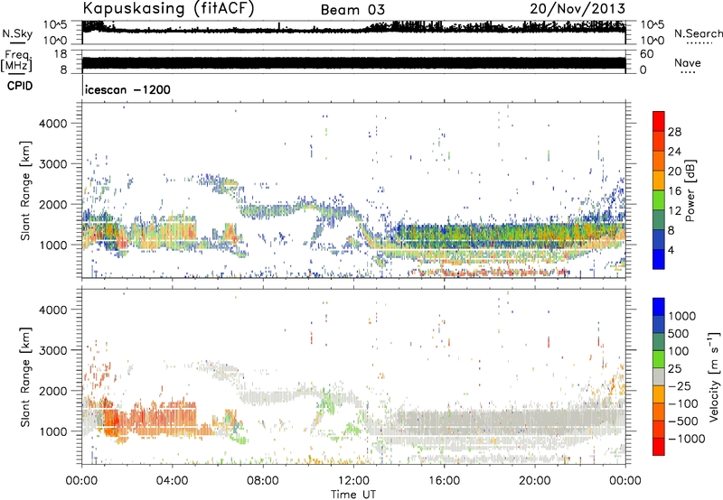This screenshot has height=500, width=723.
Task: Click the date '20/Nov/2013'
Action: [x=577, y=8]
